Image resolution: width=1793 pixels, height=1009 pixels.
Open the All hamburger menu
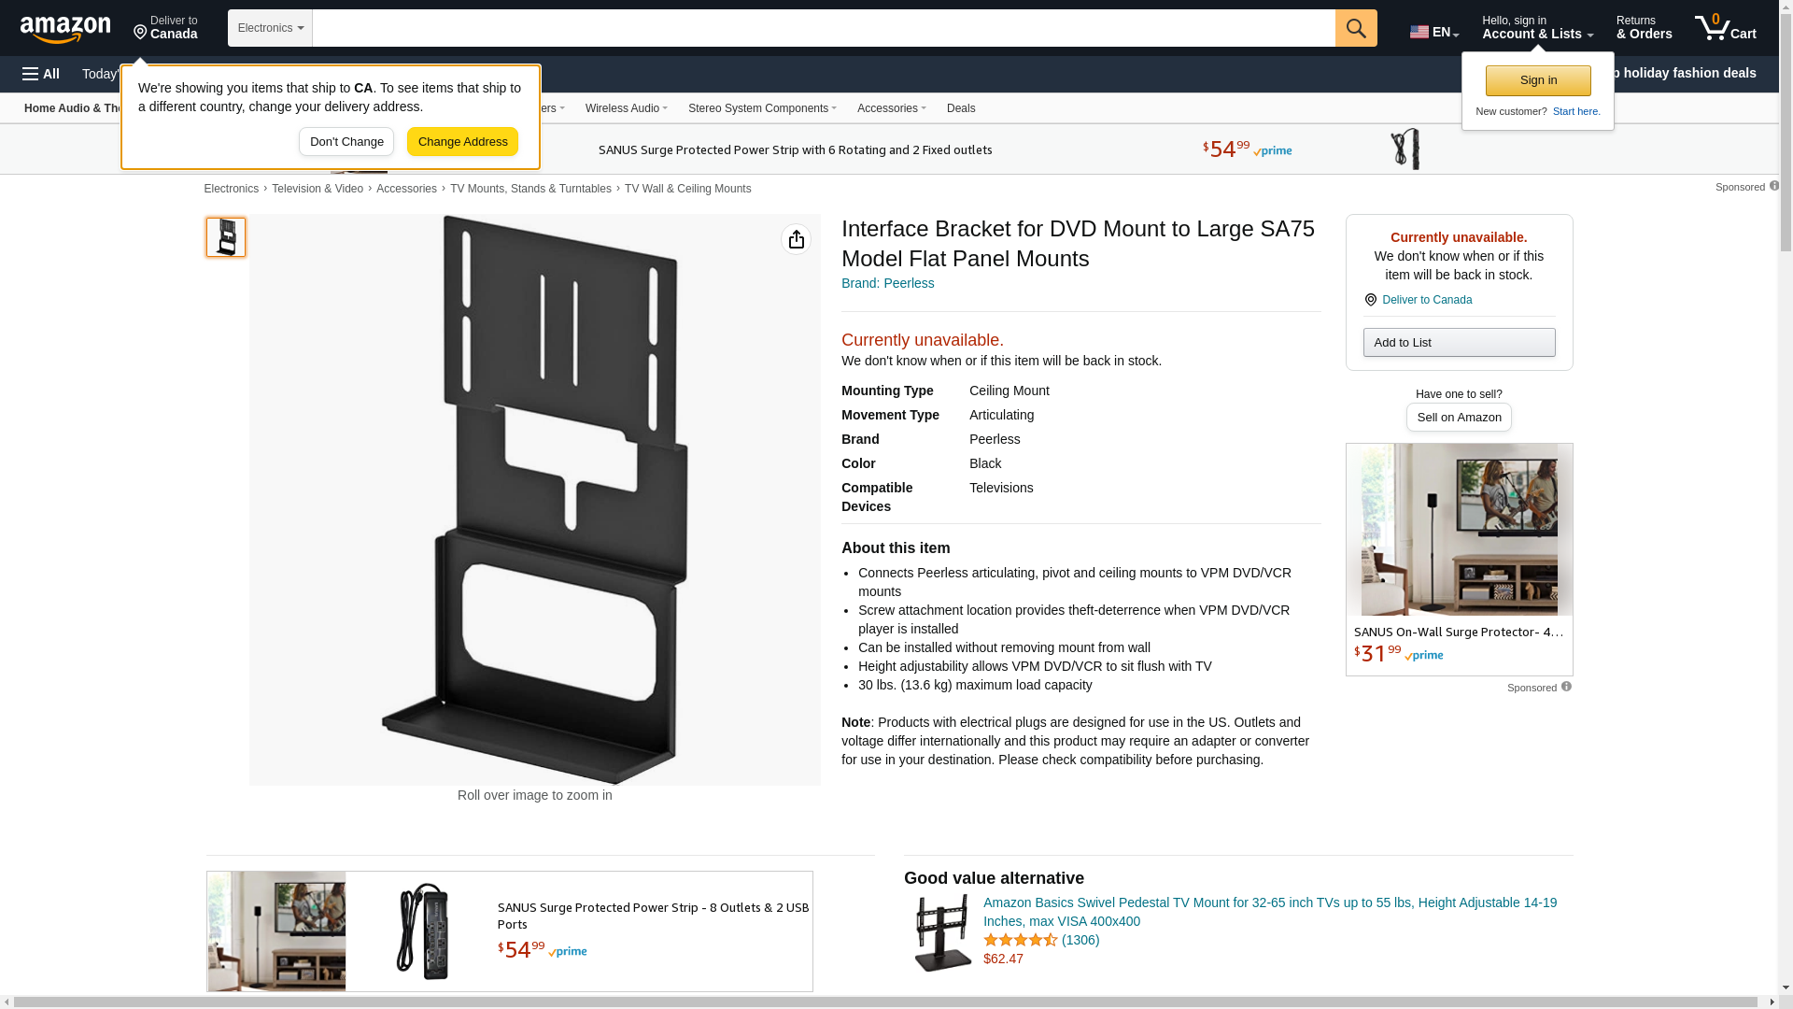41,74
